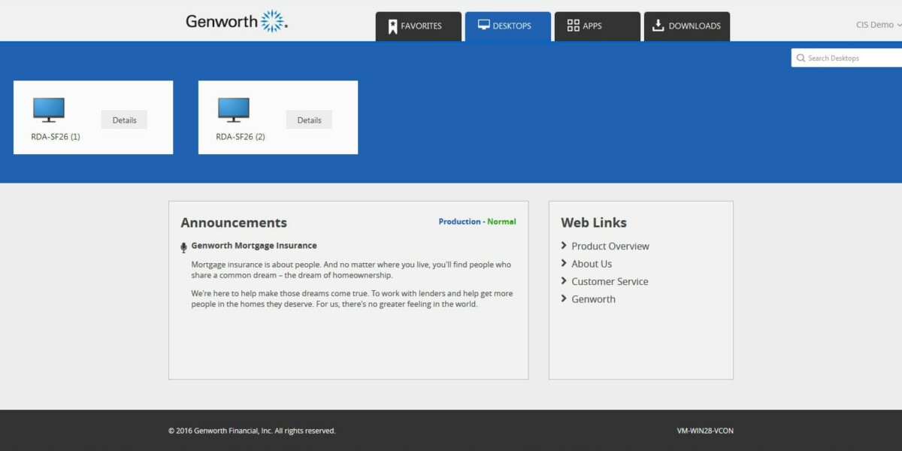Click the Genworth Mortgage Insurance announcement title

pyautogui.click(x=254, y=246)
